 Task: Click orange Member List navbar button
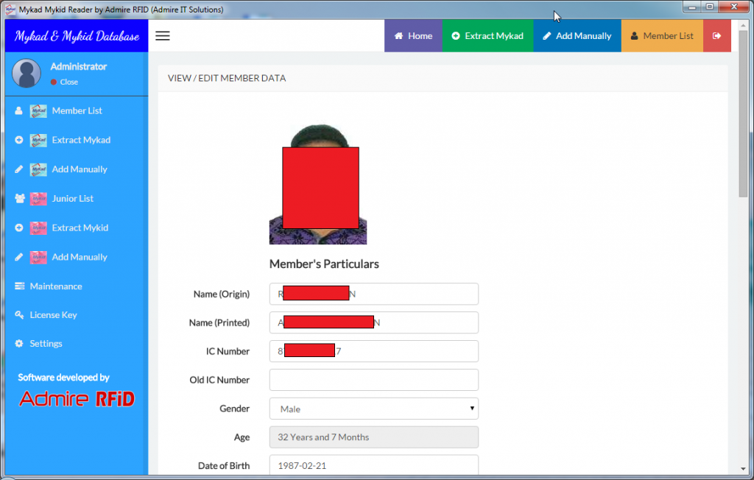pyautogui.click(x=662, y=36)
